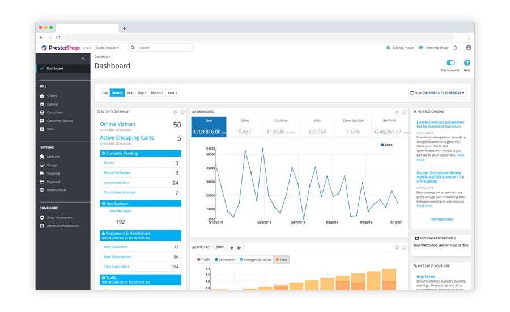Select the Conversion Rate metric tile

point(353,127)
